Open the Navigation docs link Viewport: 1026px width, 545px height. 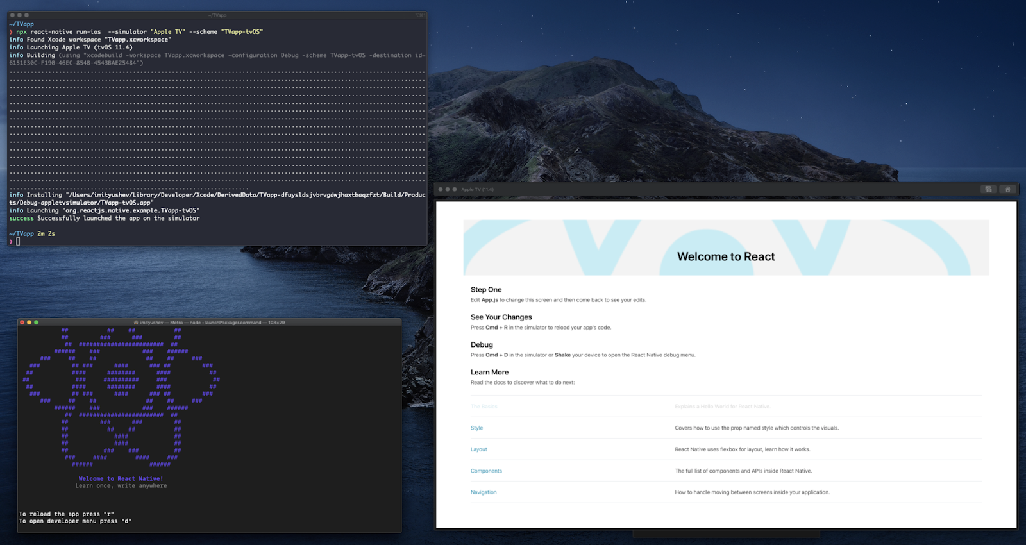484,492
